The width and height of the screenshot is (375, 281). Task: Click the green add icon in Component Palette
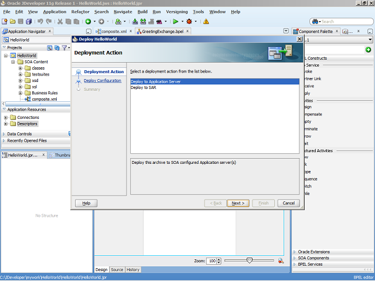pyautogui.click(x=368, y=50)
